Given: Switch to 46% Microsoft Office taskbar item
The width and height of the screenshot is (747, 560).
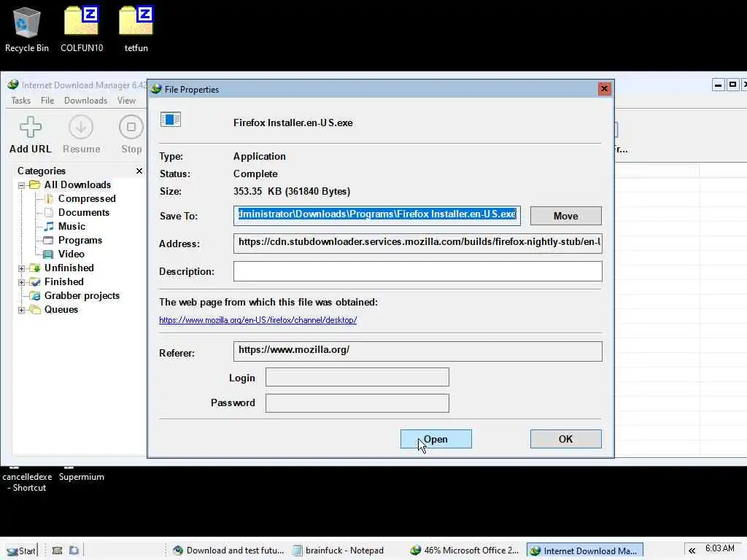Looking at the screenshot, I should [x=465, y=551].
